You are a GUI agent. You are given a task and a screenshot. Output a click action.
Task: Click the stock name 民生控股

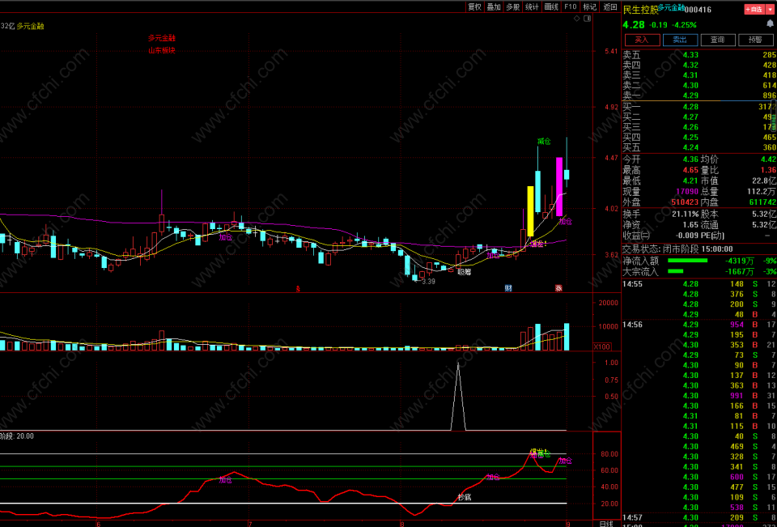click(x=640, y=10)
